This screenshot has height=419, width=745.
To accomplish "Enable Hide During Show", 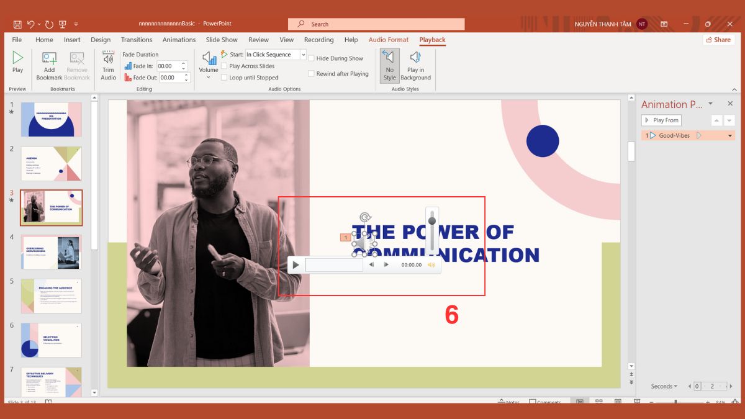I will 311,58.
